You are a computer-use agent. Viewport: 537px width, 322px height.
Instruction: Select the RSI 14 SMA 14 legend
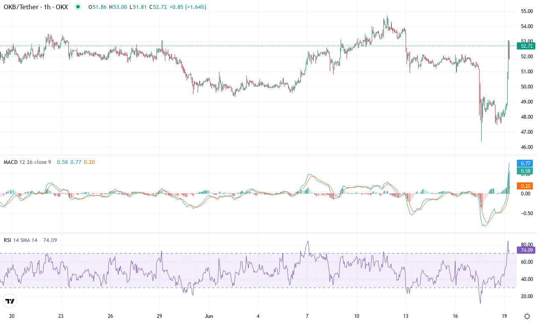(x=21, y=240)
